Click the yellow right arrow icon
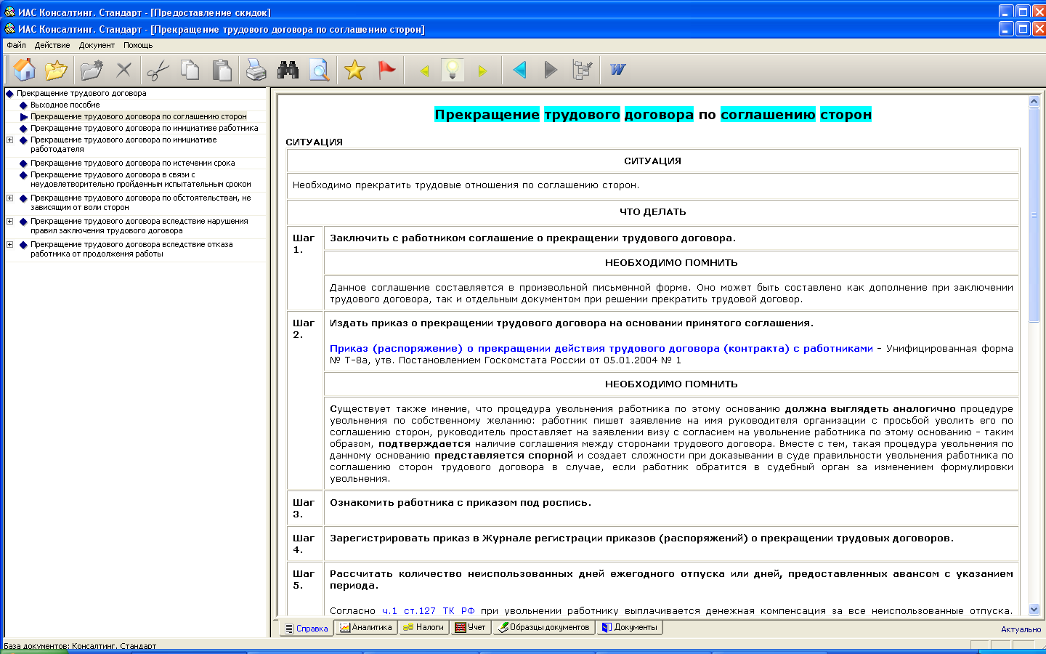 click(482, 70)
